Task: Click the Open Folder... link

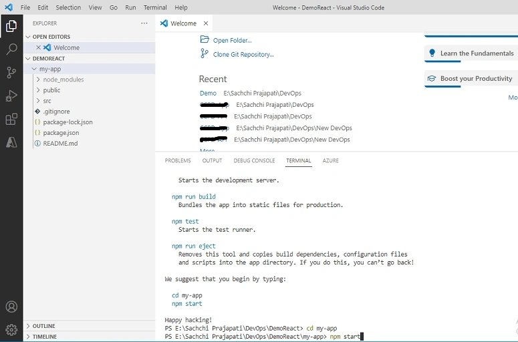Action: 232,40
